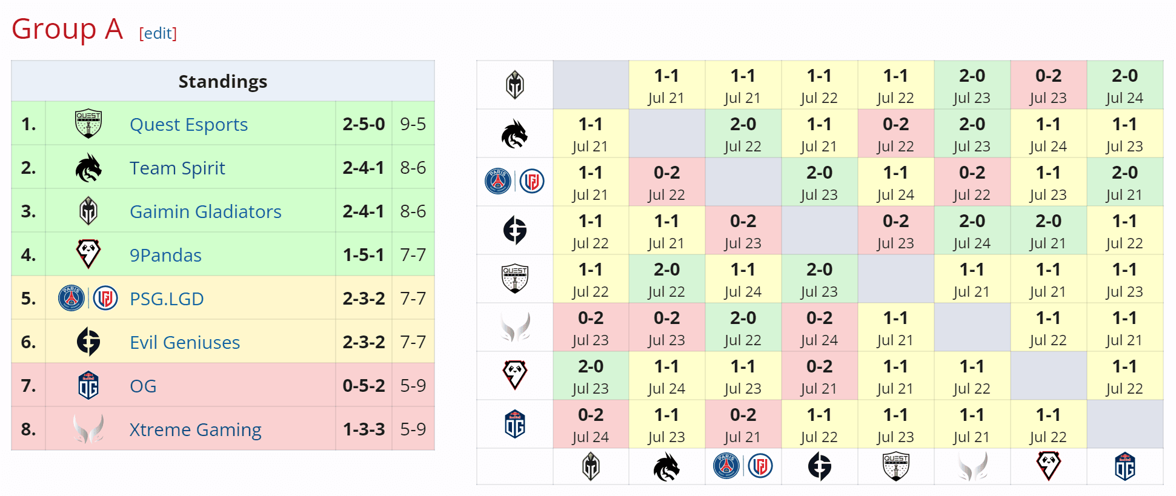Open the Quest Esports team page link
1176x496 pixels.
tap(188, 124)
